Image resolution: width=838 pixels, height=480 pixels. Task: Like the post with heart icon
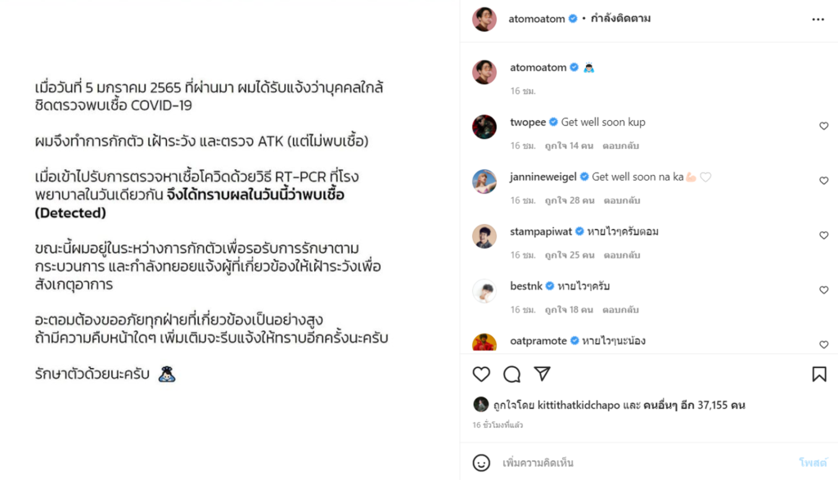[481, 374]
